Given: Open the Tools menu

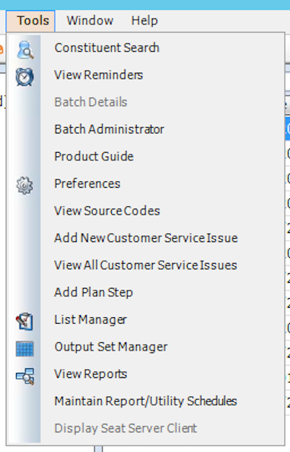Looking at the screenshot, I should (31, 21).
